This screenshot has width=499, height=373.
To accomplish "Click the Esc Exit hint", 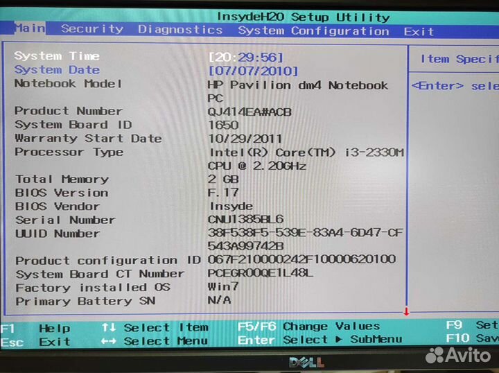I will click(35, 342).
